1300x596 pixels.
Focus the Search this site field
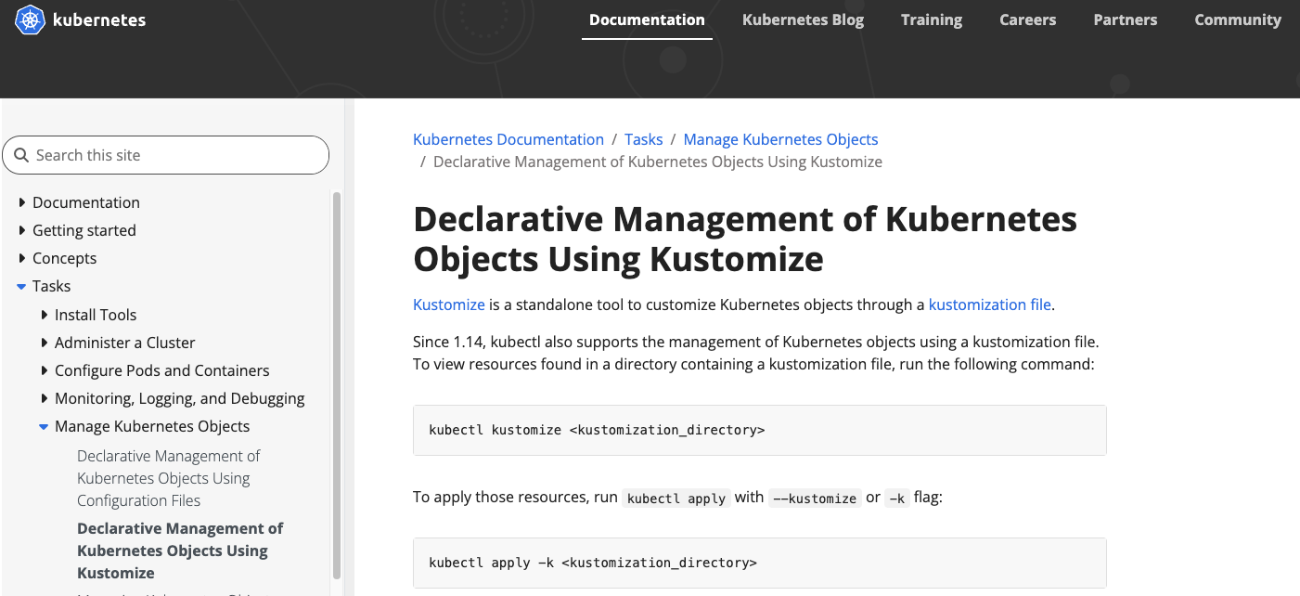tap(166, 155)
